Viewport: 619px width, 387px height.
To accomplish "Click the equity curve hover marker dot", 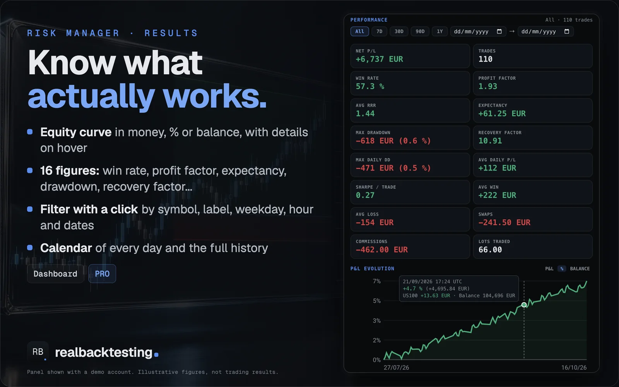I will click(x=524, y=305).
